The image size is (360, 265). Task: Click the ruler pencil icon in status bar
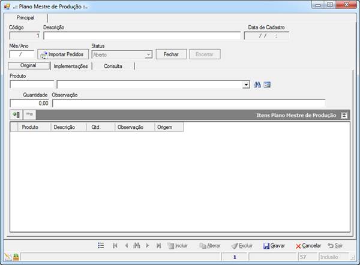pos(8,257)
